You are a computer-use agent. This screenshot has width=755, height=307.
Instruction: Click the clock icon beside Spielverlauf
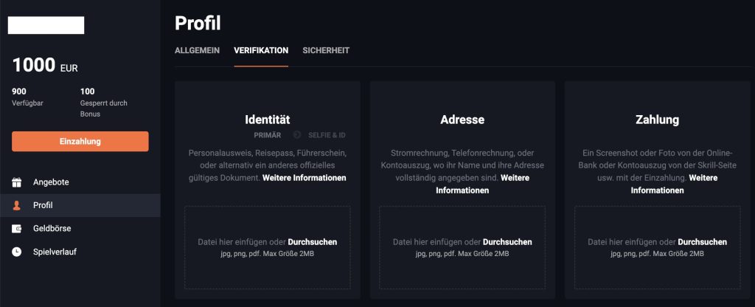(17, 252)
